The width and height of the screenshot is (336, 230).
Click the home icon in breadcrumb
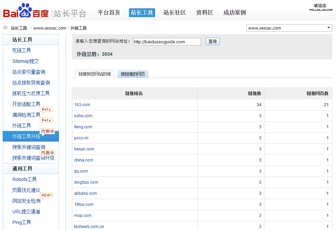tap(5, 28)
